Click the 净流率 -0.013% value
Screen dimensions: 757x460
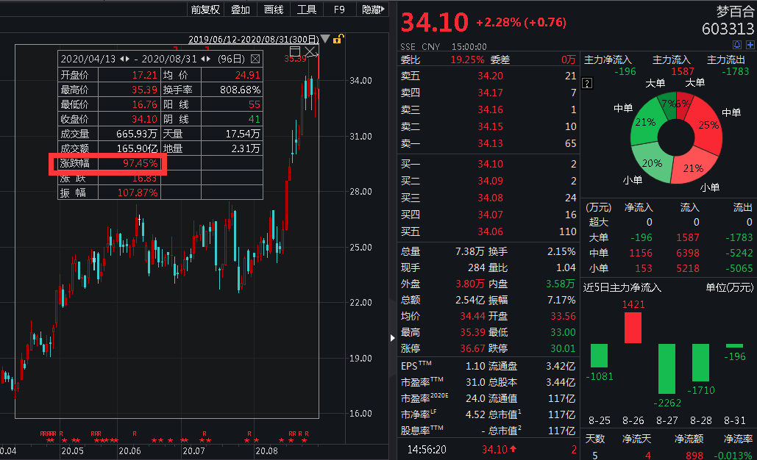point(733,455)
